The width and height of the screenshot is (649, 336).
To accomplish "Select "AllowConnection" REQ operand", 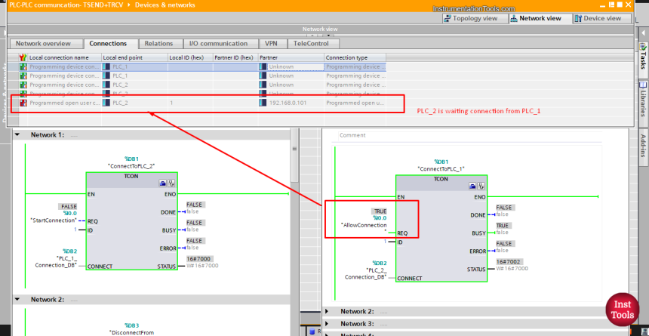I will (x=364, y=228).
